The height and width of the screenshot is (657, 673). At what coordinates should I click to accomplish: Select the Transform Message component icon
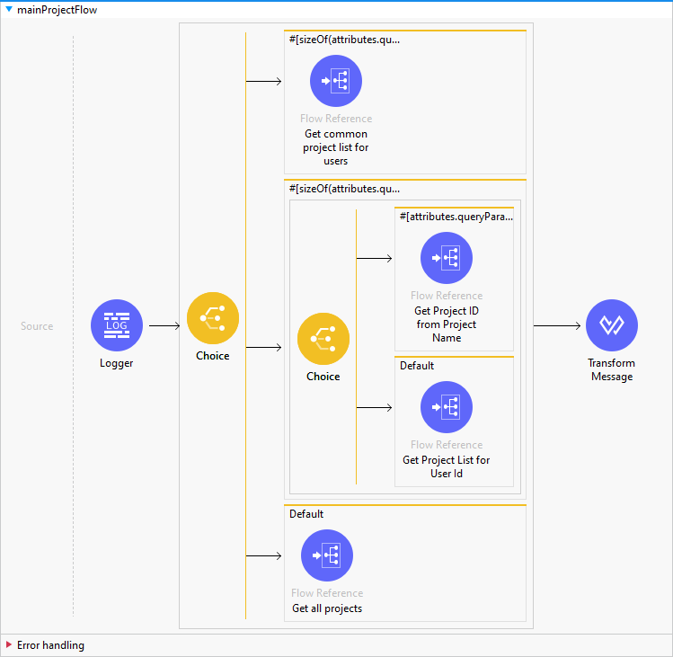(x=612, y=325)
